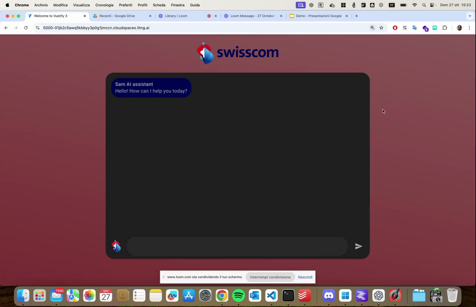Close the Library | Loom tab
476x307 pixels.
216,16
